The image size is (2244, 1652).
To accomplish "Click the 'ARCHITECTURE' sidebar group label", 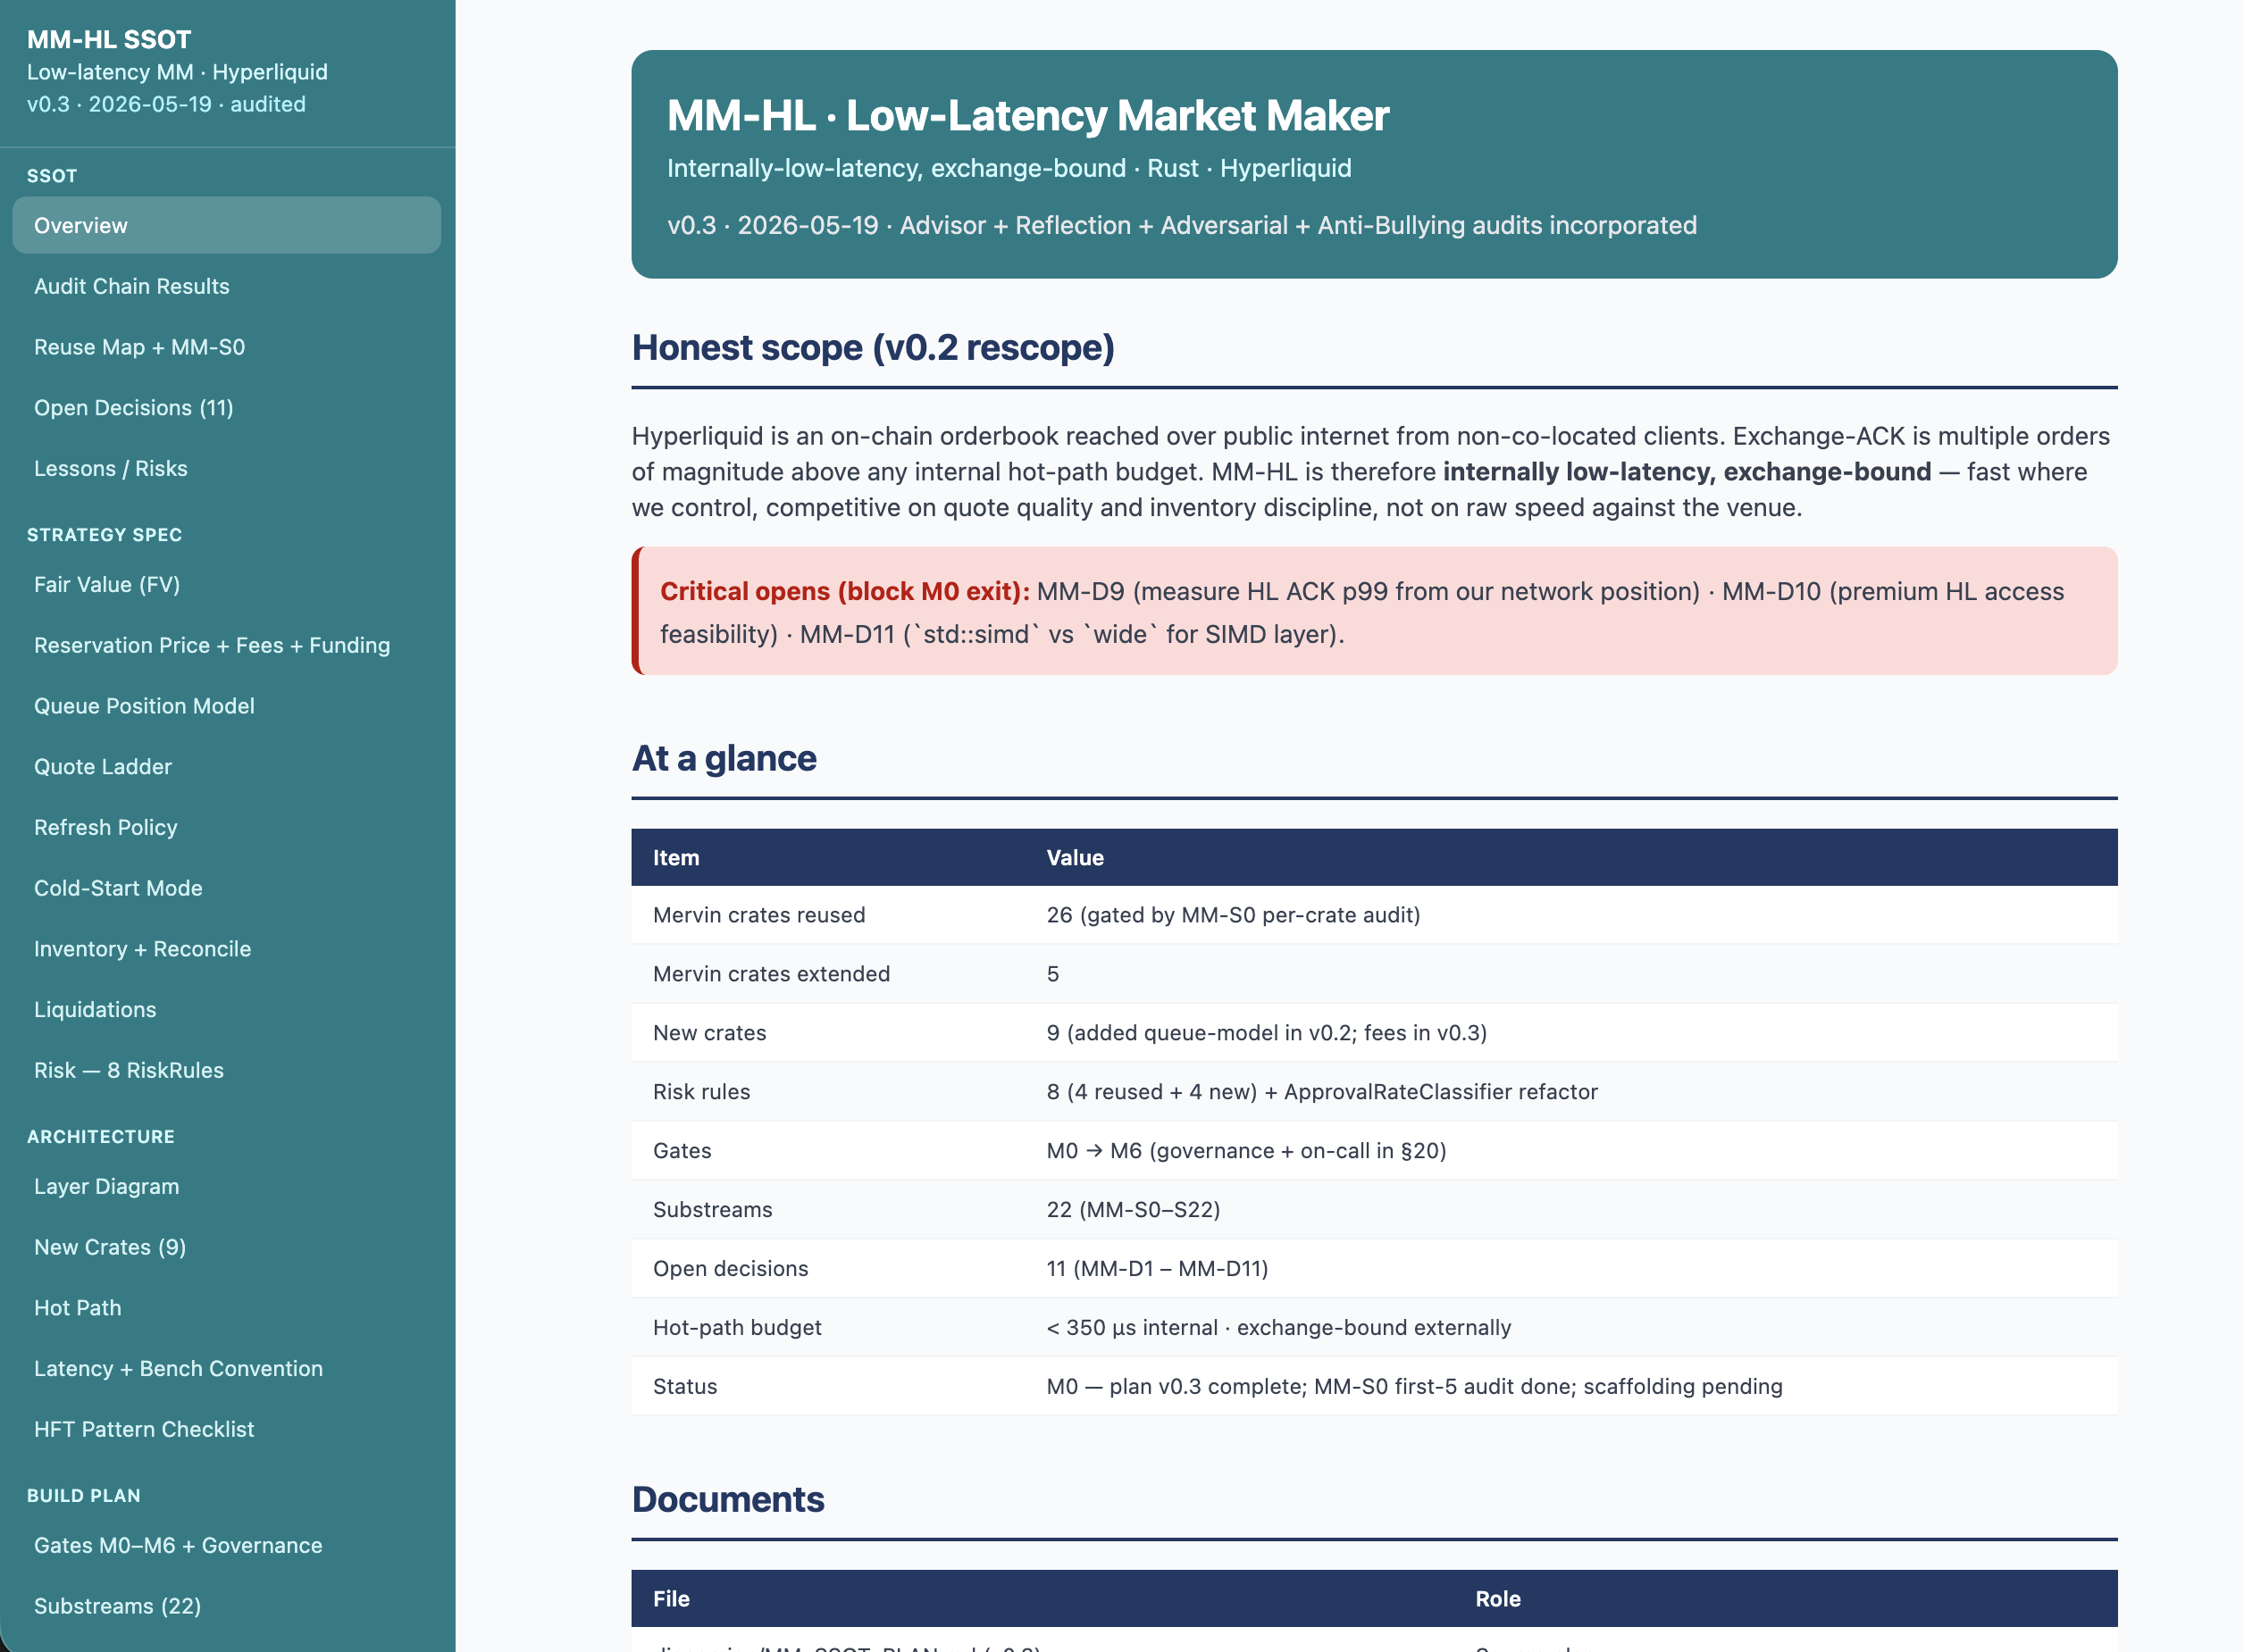I will [x=101, y=1137].
